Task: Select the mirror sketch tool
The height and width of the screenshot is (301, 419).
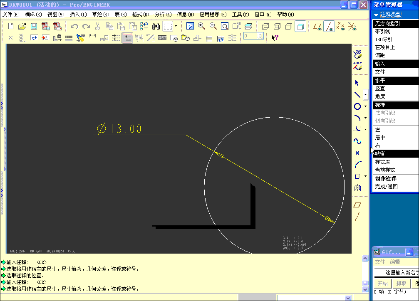Action: [357, 188]
